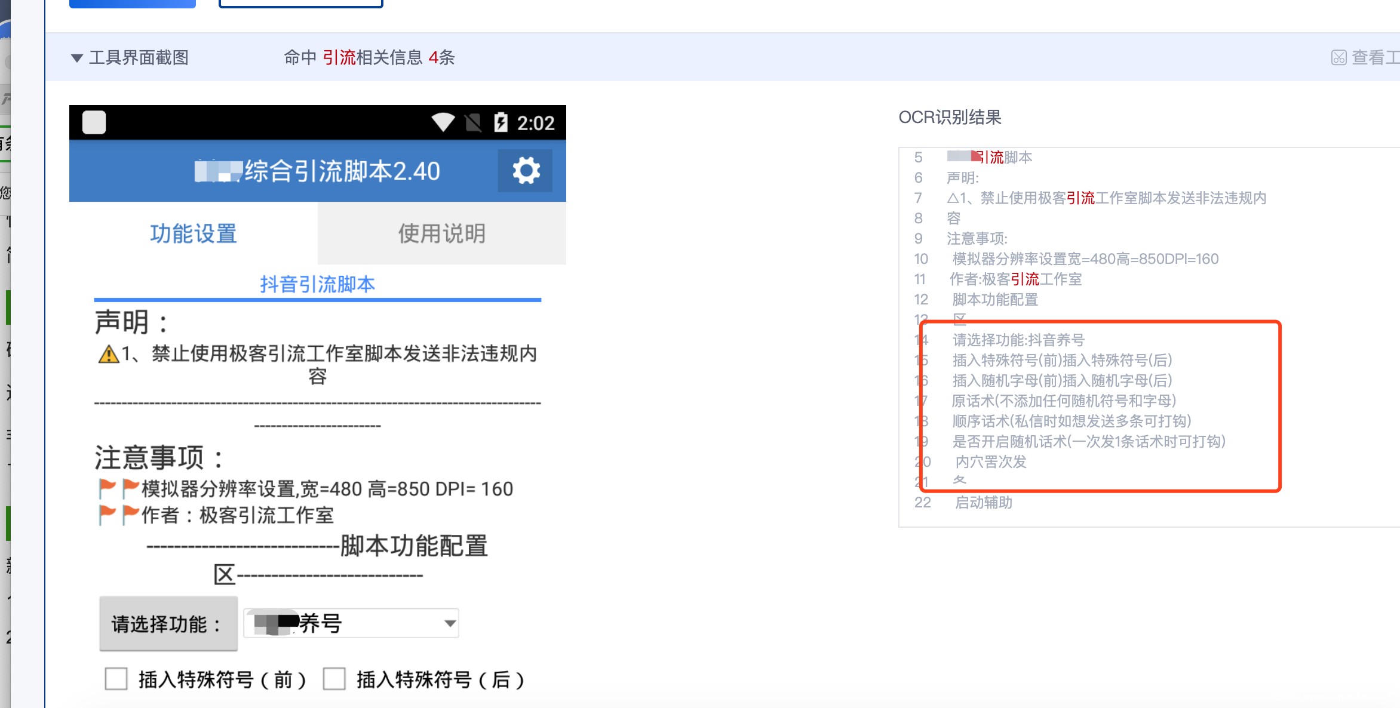Click the image icon next to 查看工
This screenshot has height=708, width=1400.
tap(1338, 57)
